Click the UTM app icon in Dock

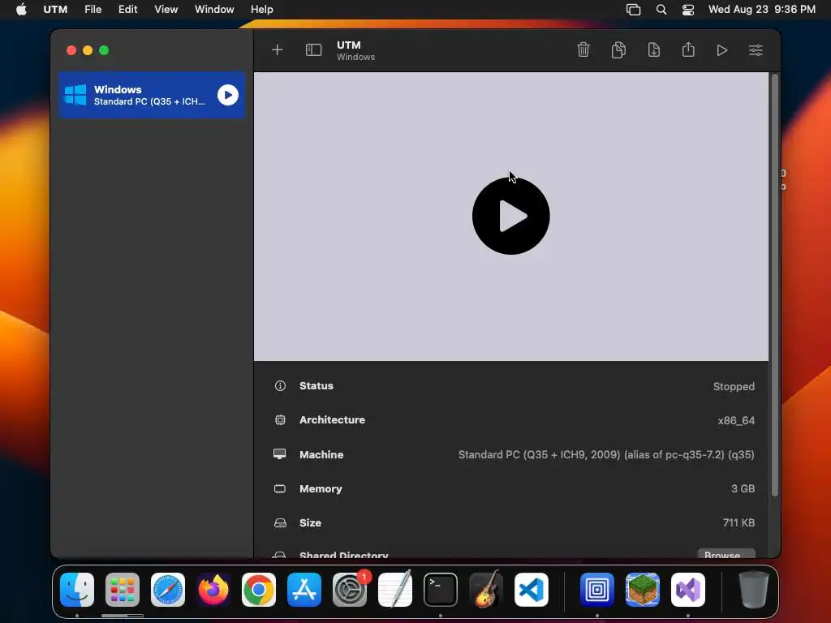pos(597,590)
